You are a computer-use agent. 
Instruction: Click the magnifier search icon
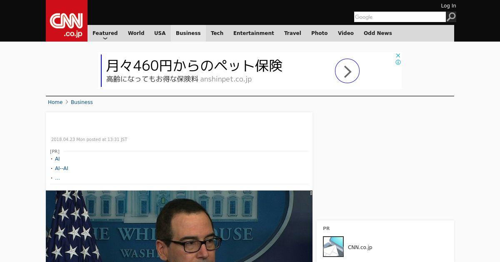coord(451,17)
